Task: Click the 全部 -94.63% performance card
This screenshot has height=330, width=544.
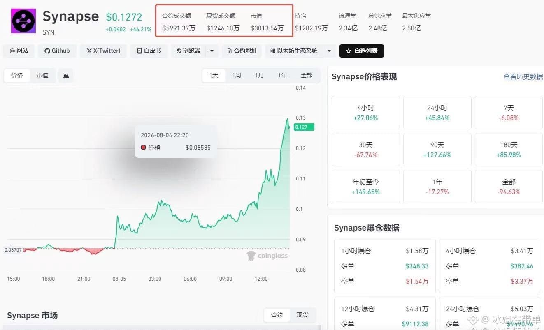Action: point(509,187)
